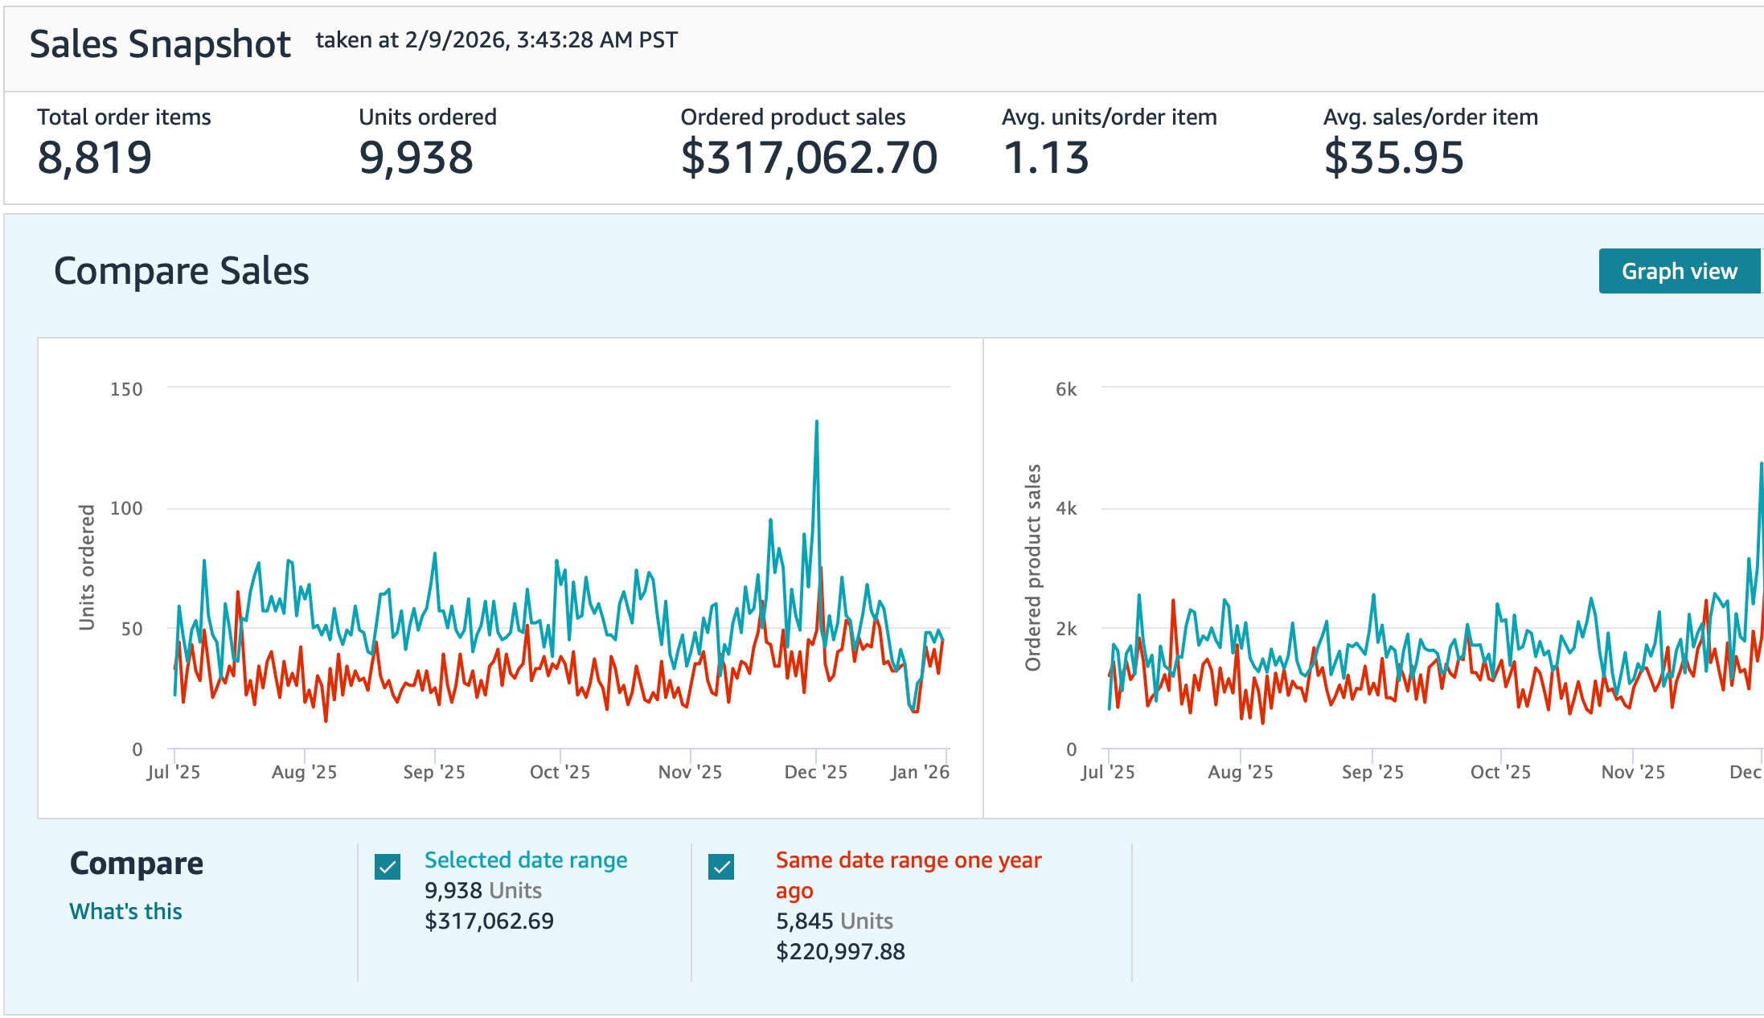Image resolution: width=1764 pixels, height=1018 pixels.
Task: Click the Graph view button
Action: point(1679,271)
